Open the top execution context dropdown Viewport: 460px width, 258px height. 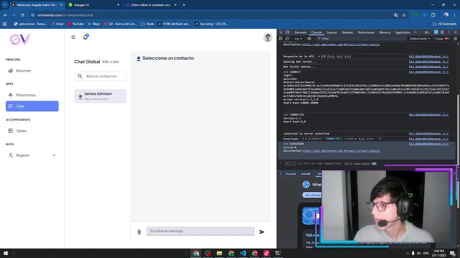(298, 38)
